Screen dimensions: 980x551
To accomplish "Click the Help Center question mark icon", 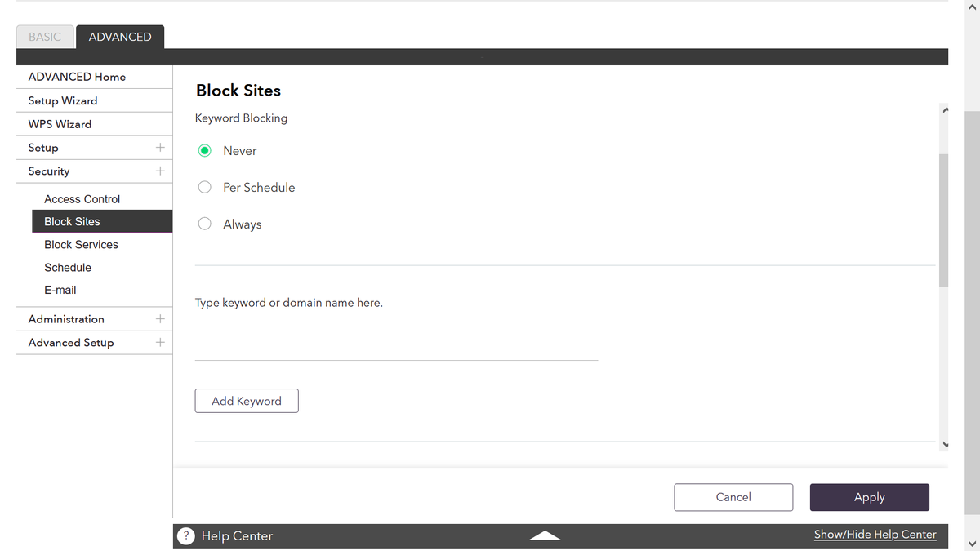I will [x=186, y=536].
